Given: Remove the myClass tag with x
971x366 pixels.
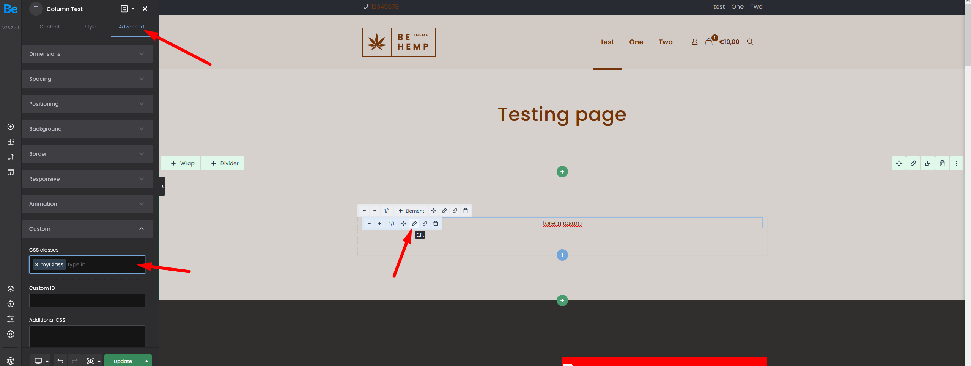Looking at the screenshot, I should tap(36, 264).
